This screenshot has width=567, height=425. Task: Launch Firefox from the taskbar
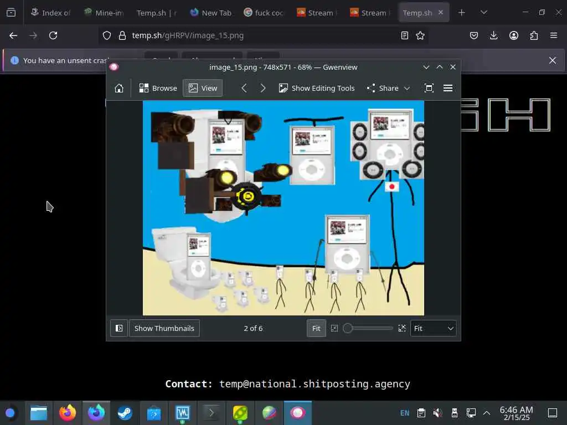point(68,413)
